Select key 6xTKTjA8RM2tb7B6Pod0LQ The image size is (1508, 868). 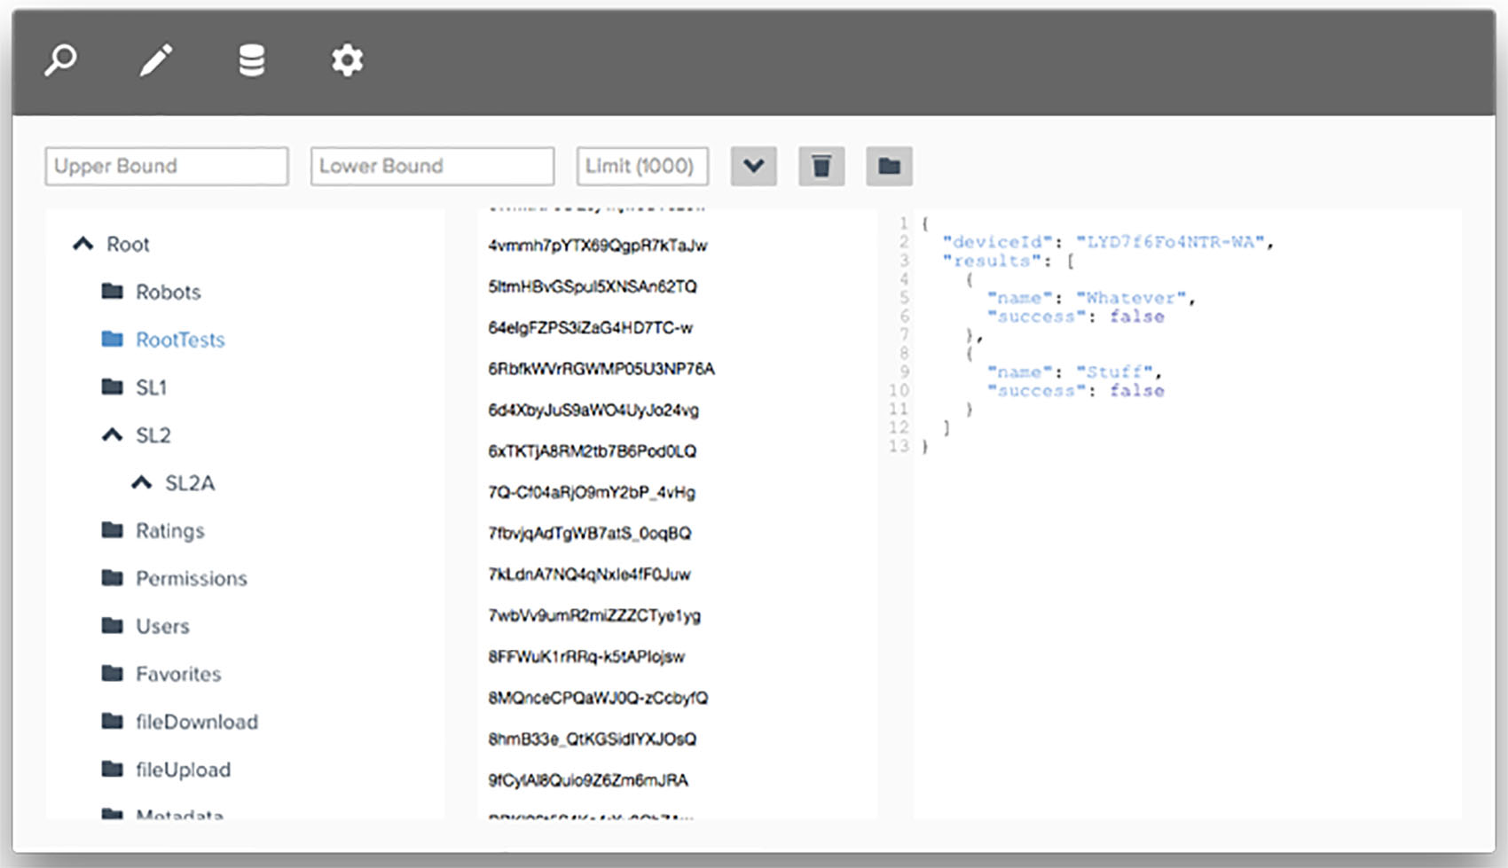593,451
